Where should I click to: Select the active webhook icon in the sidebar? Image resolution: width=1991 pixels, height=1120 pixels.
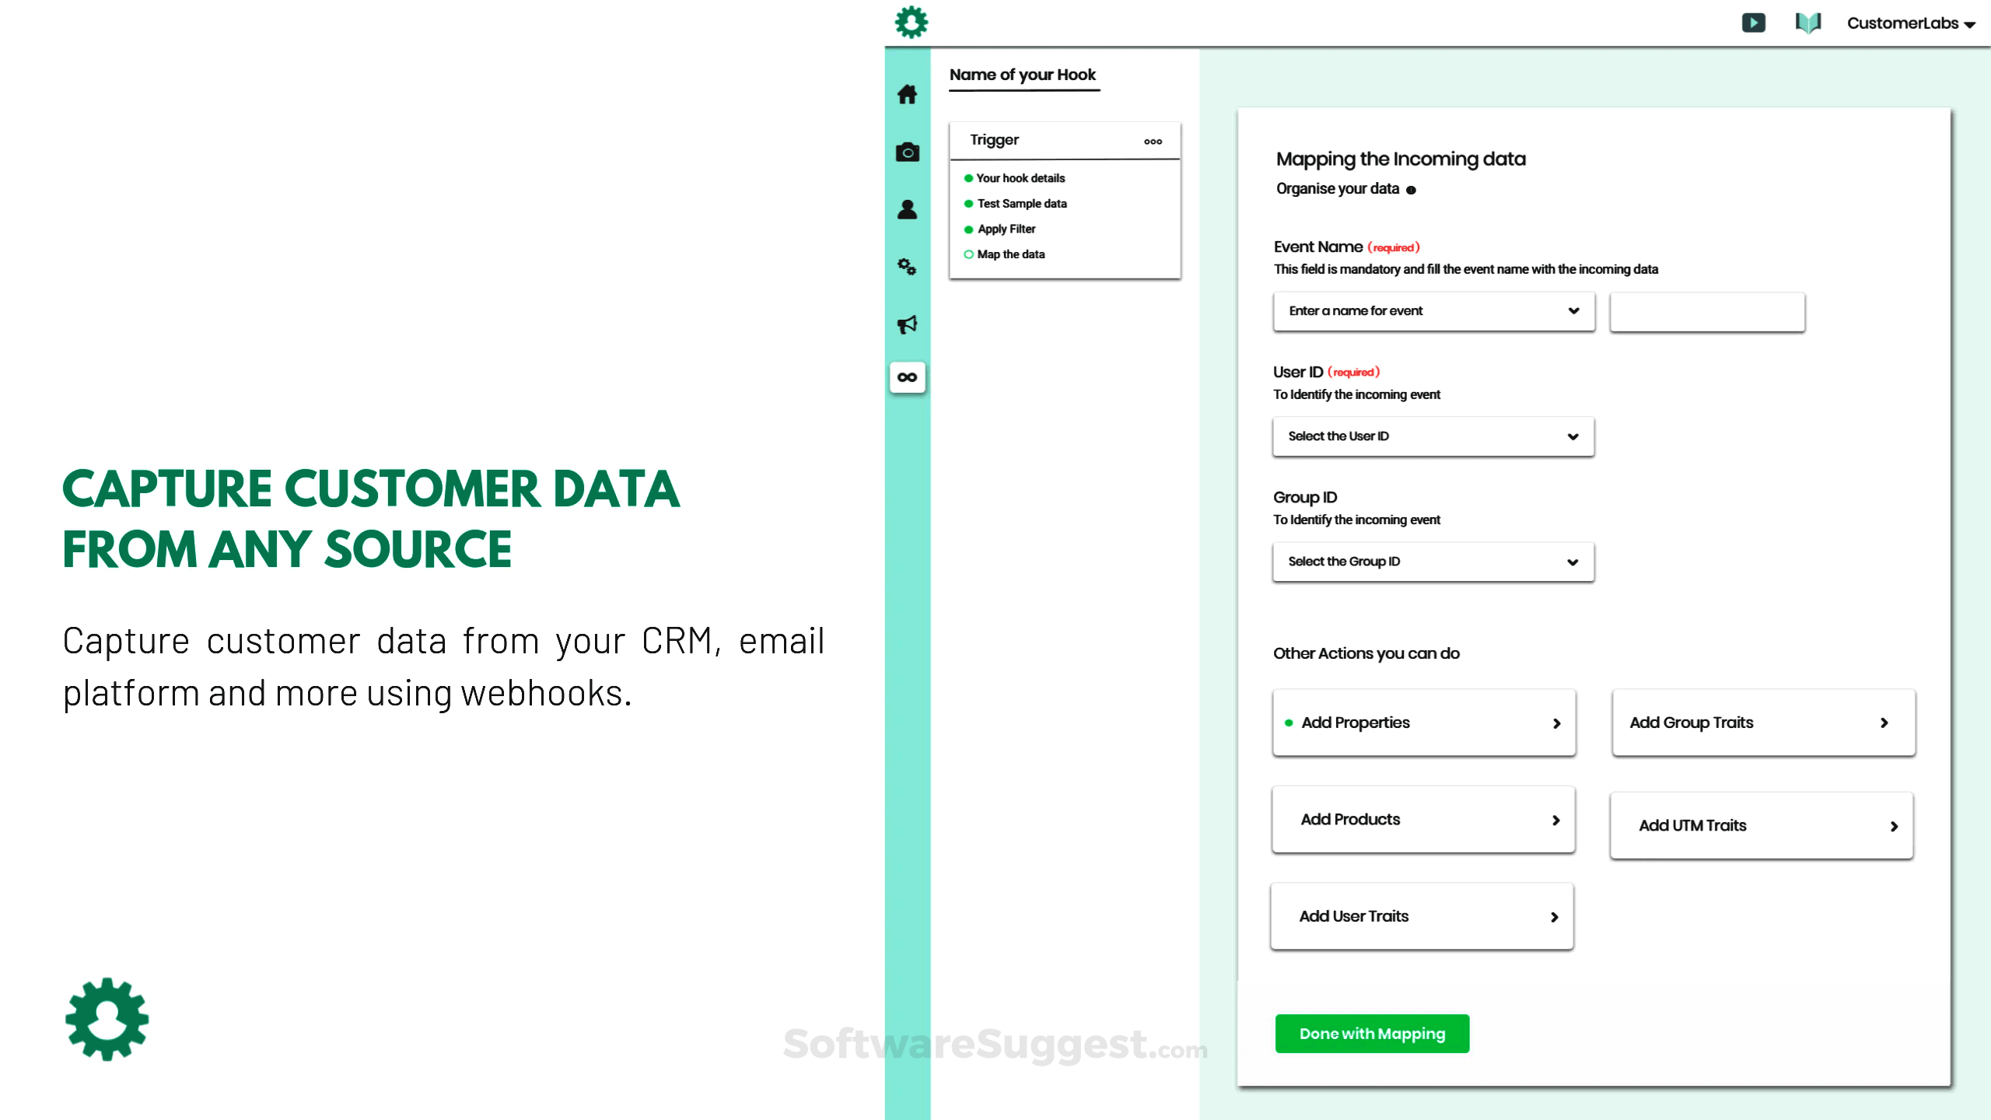(x=908, y=377)
